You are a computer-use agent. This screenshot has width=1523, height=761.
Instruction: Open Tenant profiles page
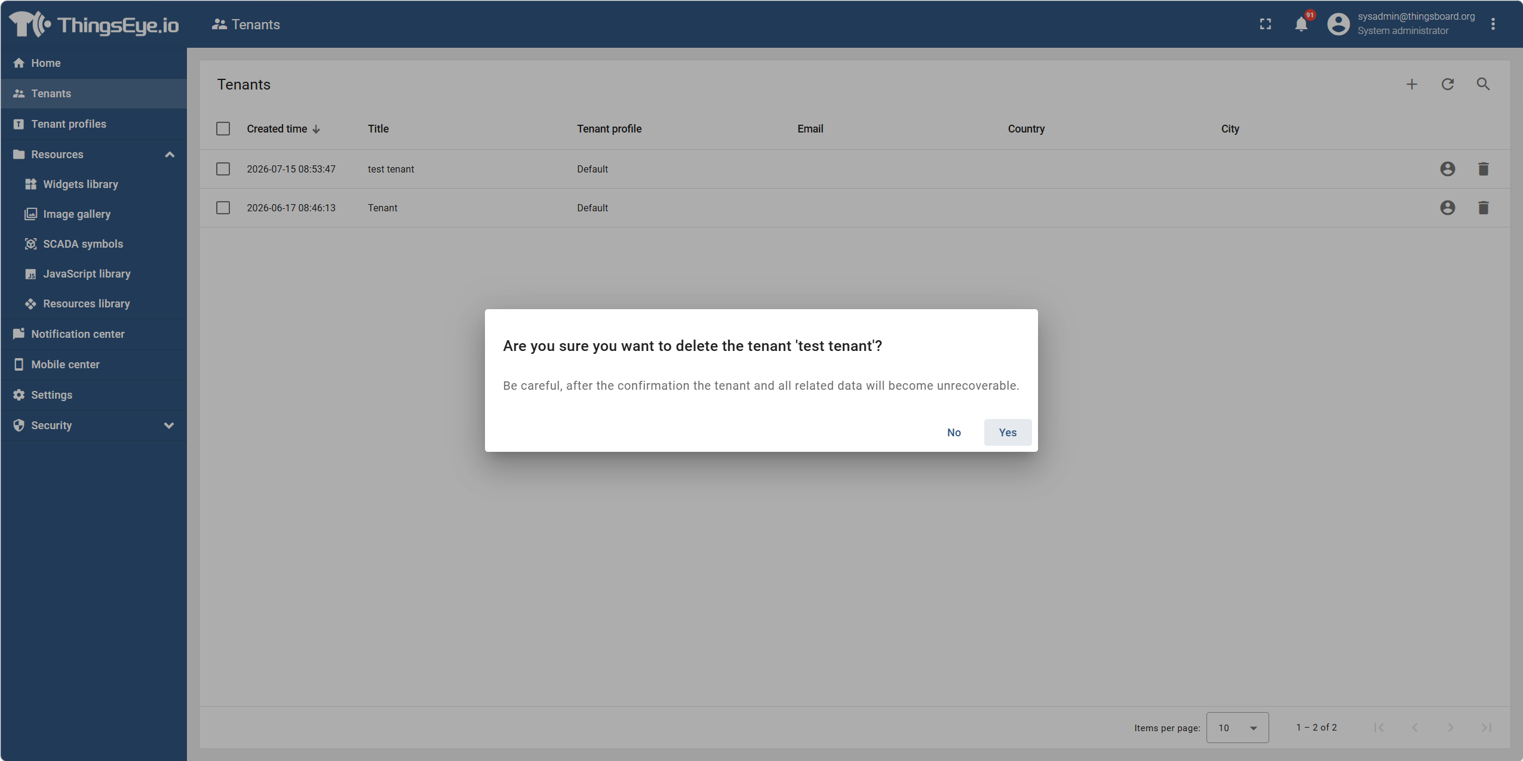click(94, 124)
